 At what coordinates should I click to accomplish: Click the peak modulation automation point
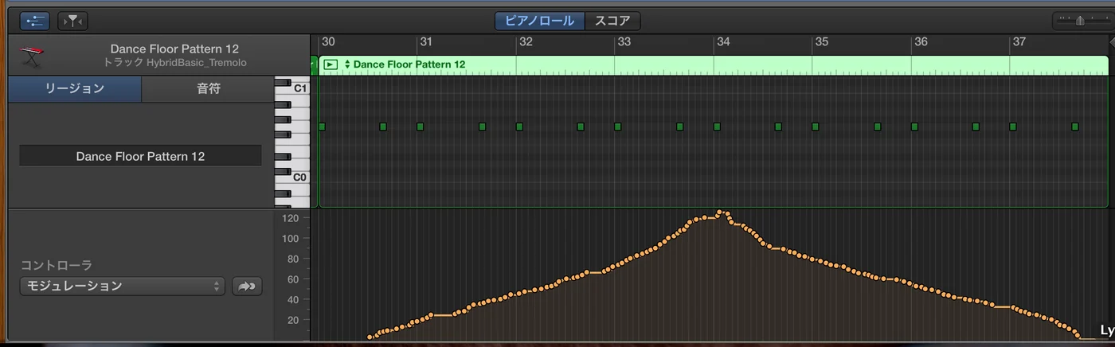click(719, 212)
